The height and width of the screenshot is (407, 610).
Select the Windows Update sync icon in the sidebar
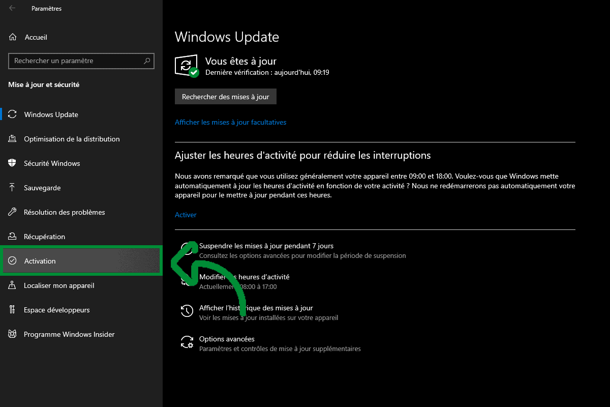coord(13,114)
